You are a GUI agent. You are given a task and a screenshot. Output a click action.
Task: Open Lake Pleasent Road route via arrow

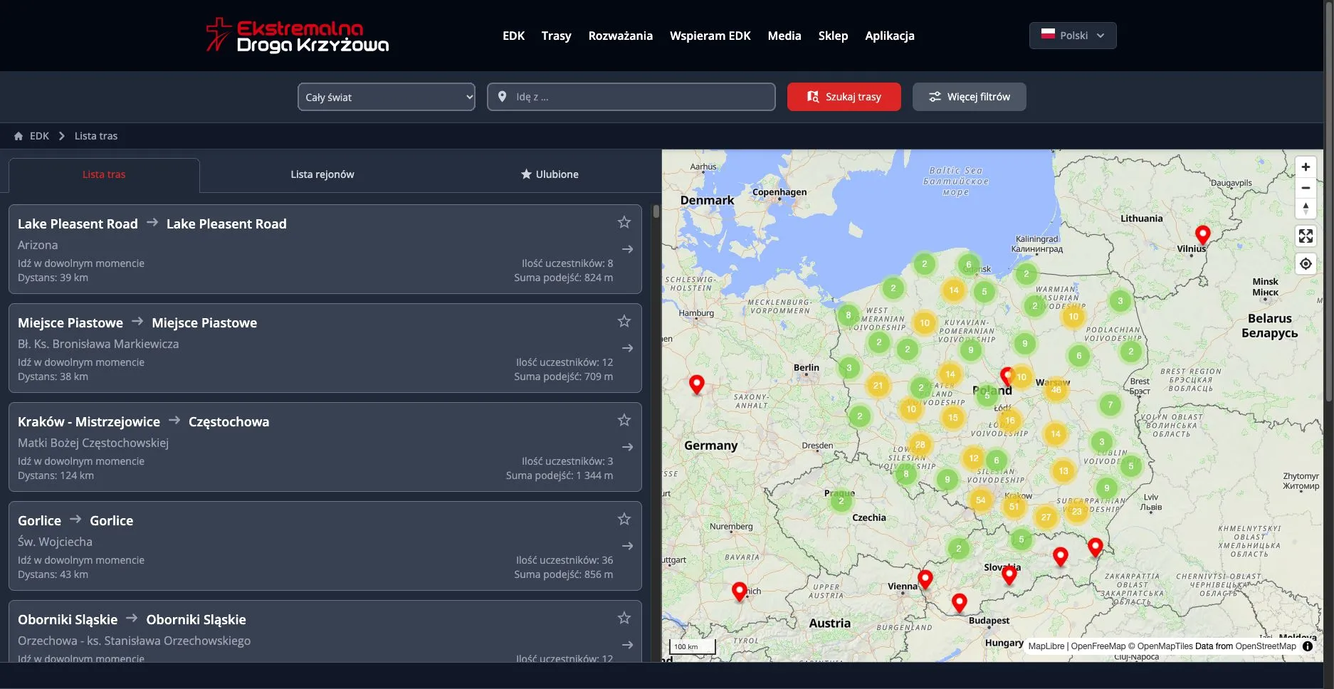[628, 249]
